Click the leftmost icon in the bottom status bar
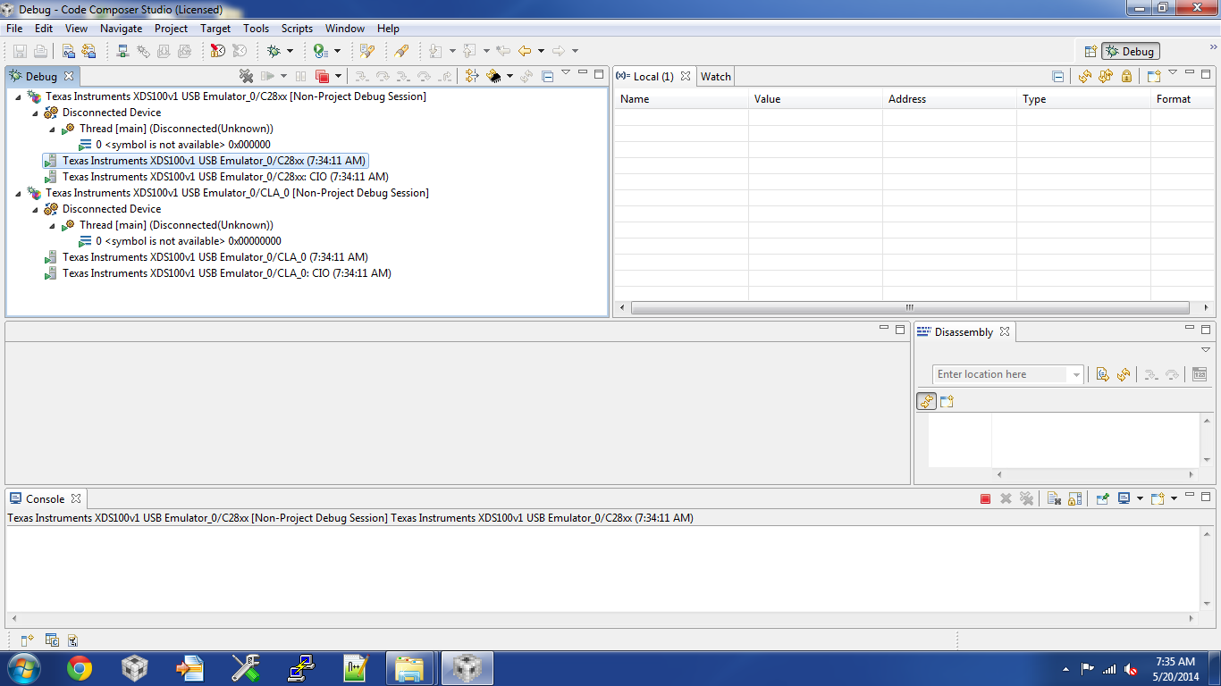Screen dimensions: 1221x686 coord(27,640)
